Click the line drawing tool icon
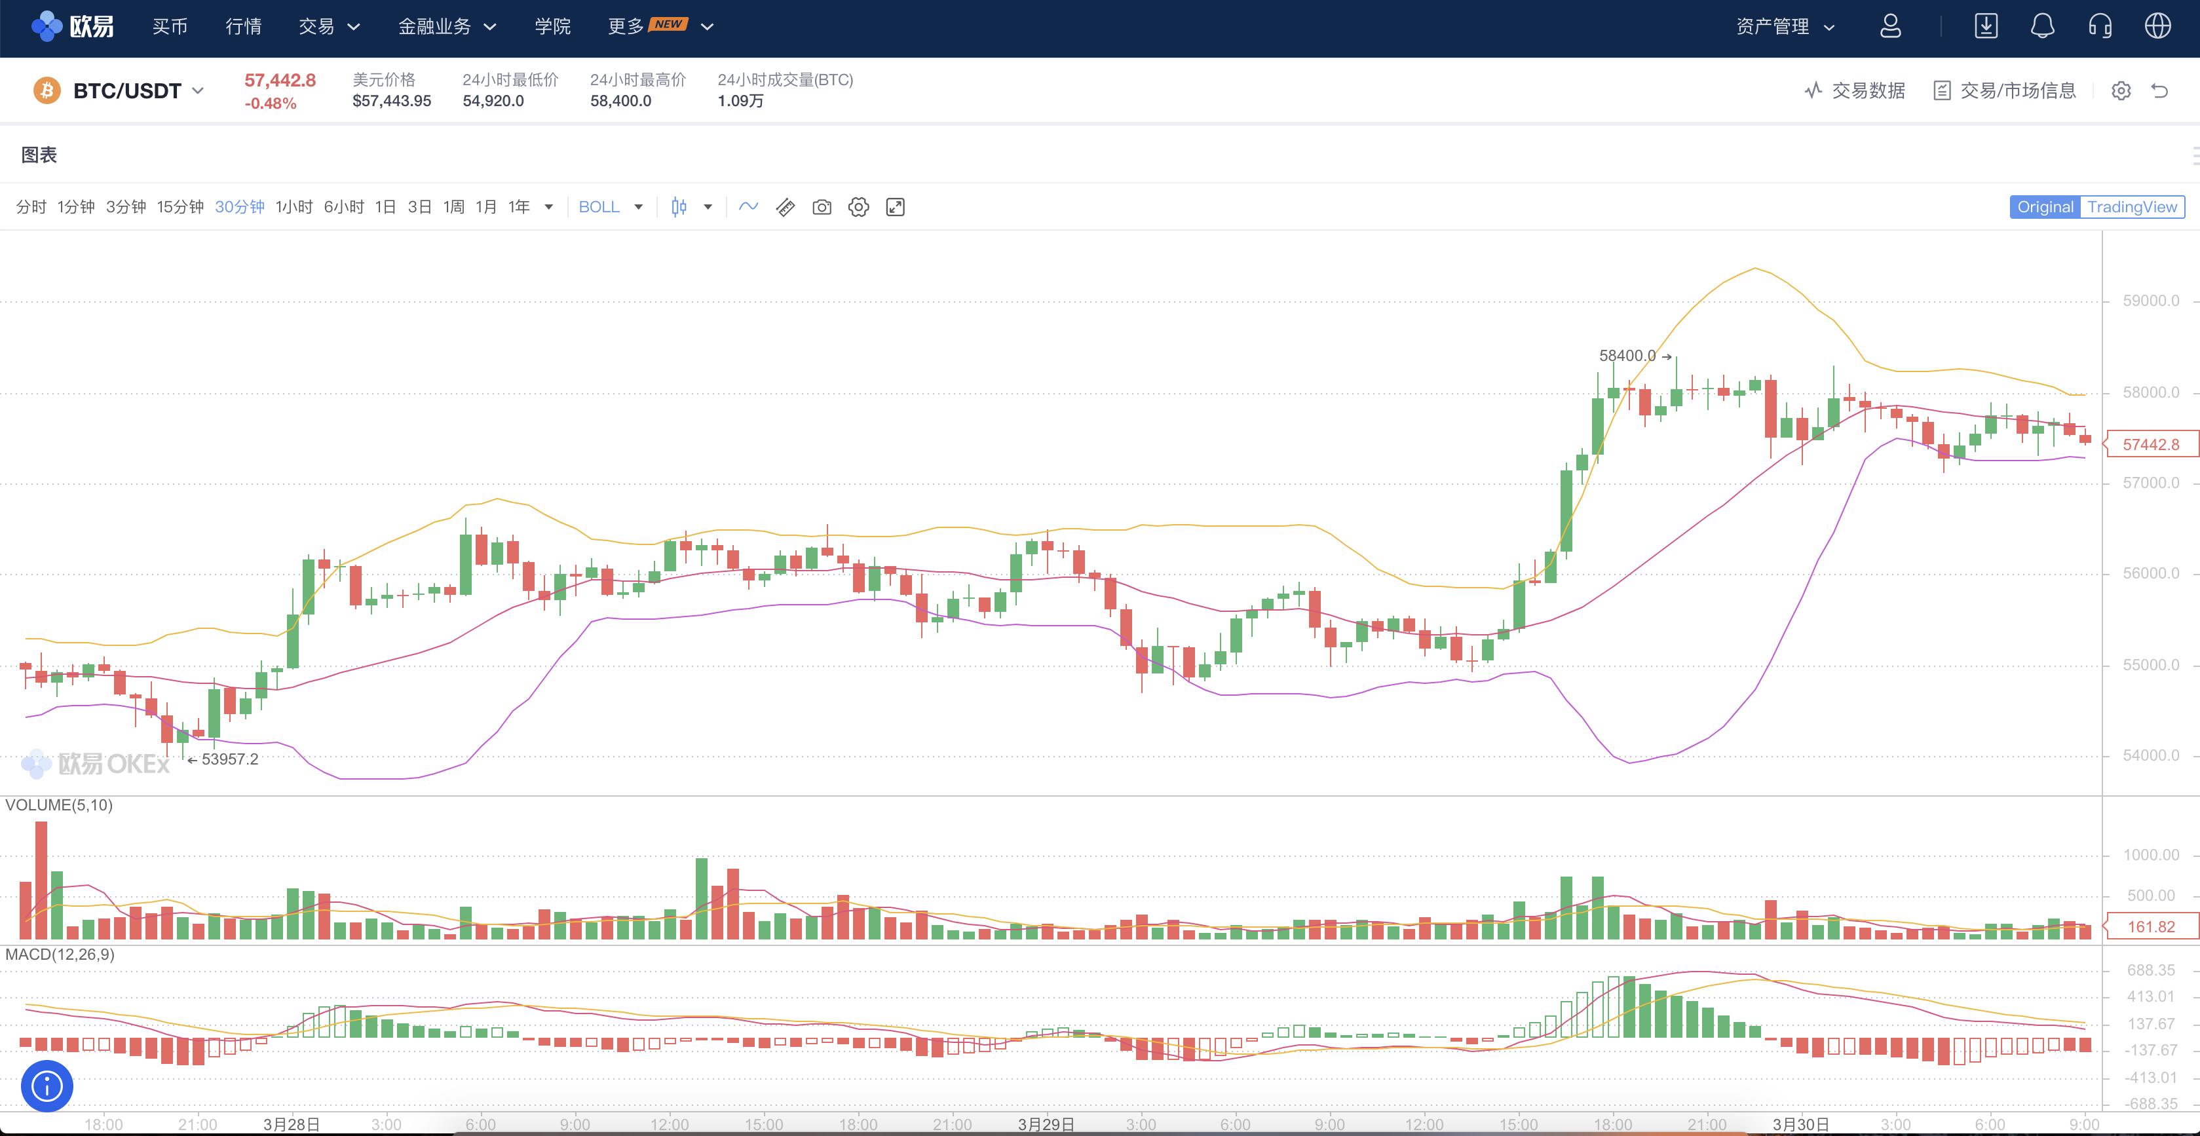This screenshot has height=1136, width=2200. point(748,207)
